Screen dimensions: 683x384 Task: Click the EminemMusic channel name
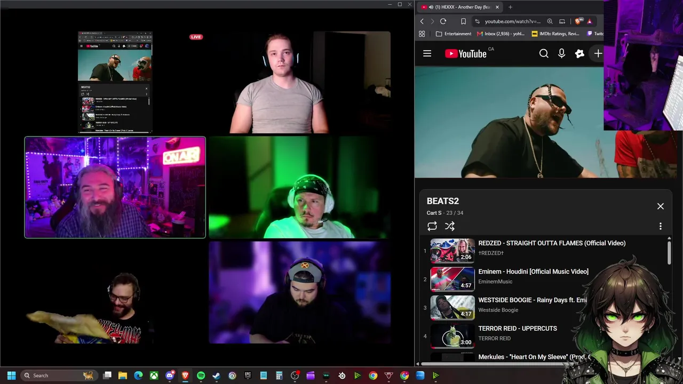point(495,282)
